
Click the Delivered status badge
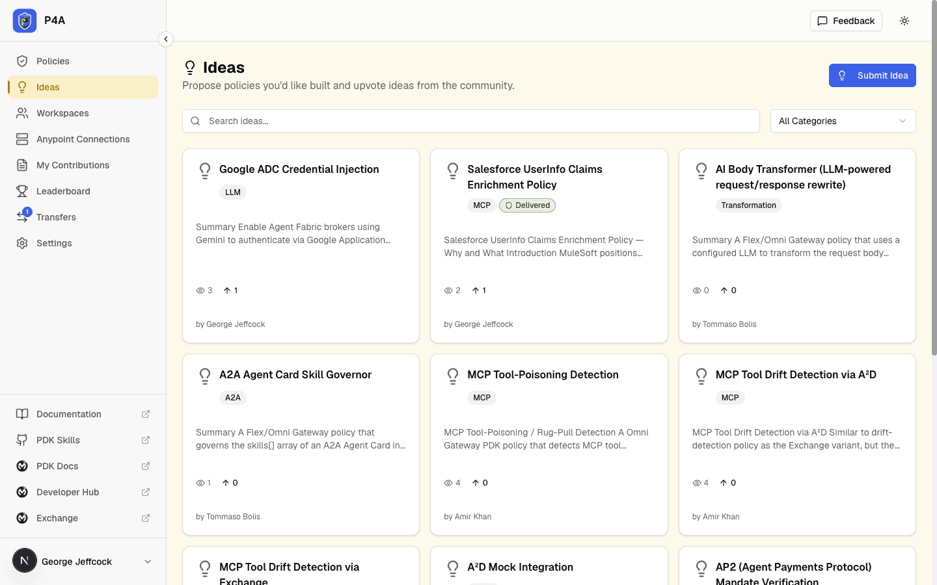[x=527, y=205]
